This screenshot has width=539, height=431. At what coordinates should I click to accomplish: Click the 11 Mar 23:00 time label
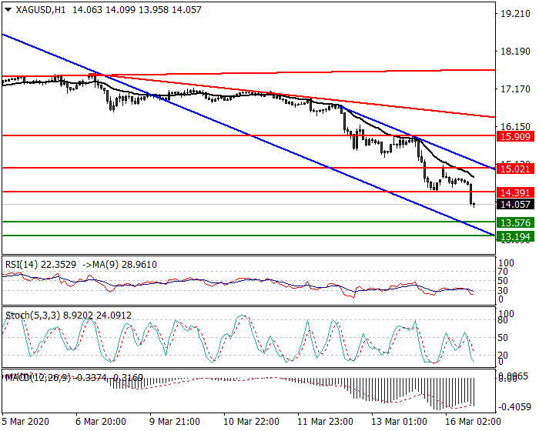(325, 421)
